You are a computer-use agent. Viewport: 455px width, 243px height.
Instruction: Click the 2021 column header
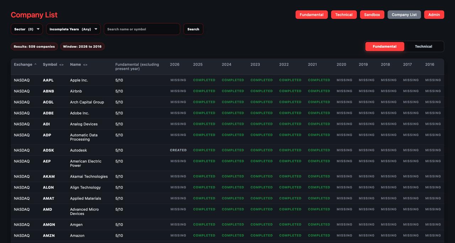[312, 64]
